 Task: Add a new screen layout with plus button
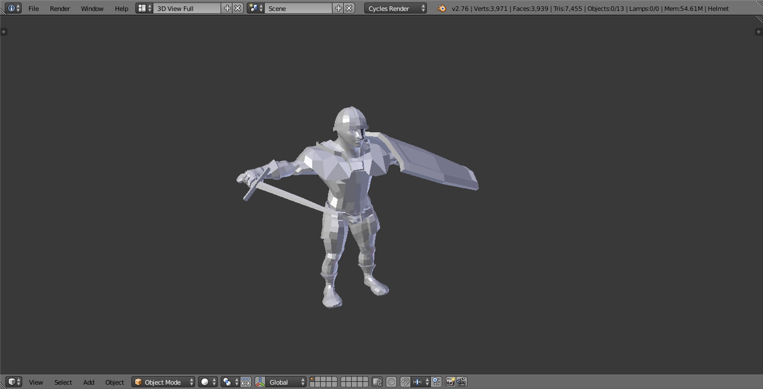click(227, 8)
